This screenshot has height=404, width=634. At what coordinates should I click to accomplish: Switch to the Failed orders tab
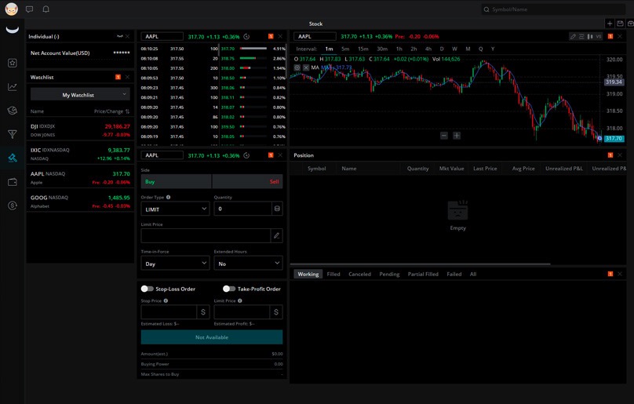click(454, 275)
